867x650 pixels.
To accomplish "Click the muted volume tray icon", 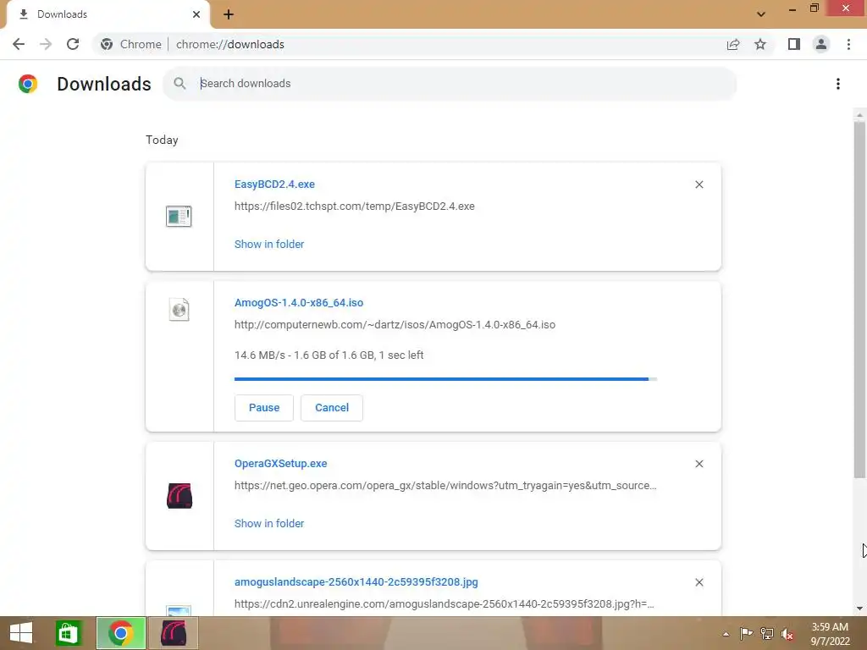I will 787,634.
